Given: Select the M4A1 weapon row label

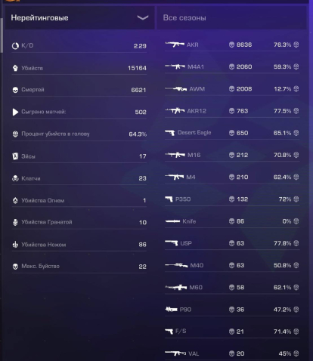Looking at the screenshot, I should point(196,67).
